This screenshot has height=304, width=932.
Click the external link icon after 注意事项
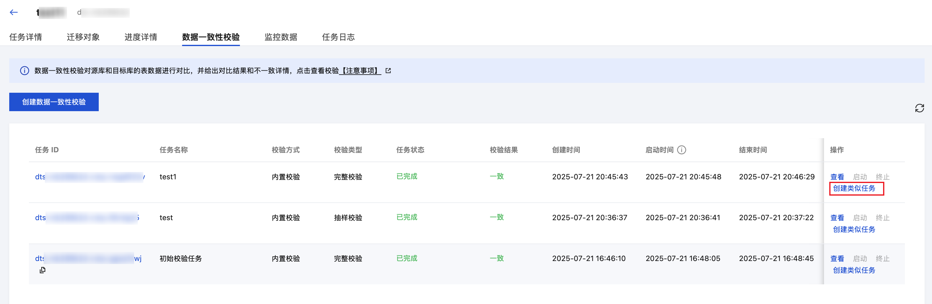(x=388, y=71)
